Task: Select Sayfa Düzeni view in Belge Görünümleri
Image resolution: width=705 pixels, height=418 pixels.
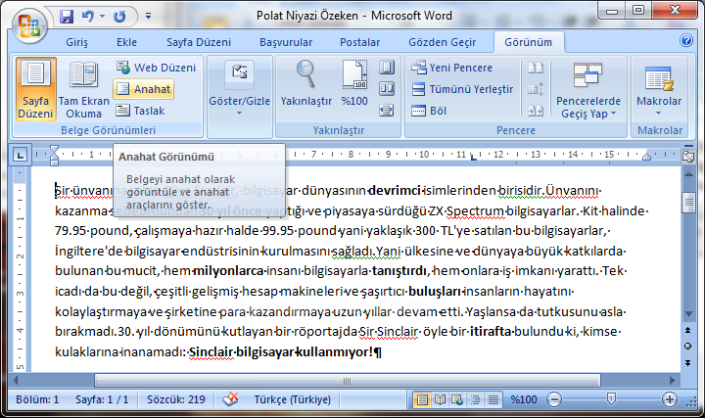Action: [x=35, y=89]
